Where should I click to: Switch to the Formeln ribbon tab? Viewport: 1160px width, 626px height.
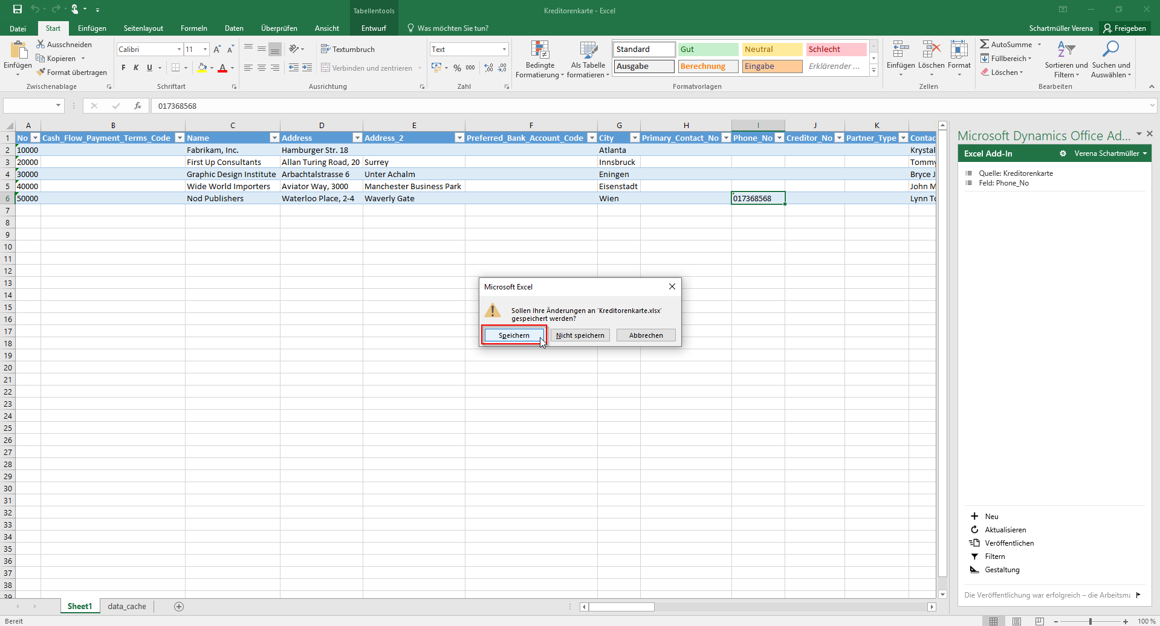tap(194, 28)
